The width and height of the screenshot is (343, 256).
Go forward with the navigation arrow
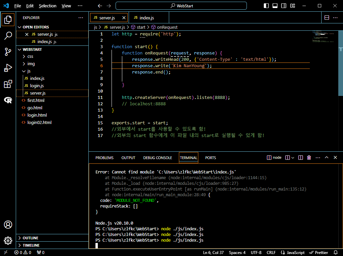109,6
